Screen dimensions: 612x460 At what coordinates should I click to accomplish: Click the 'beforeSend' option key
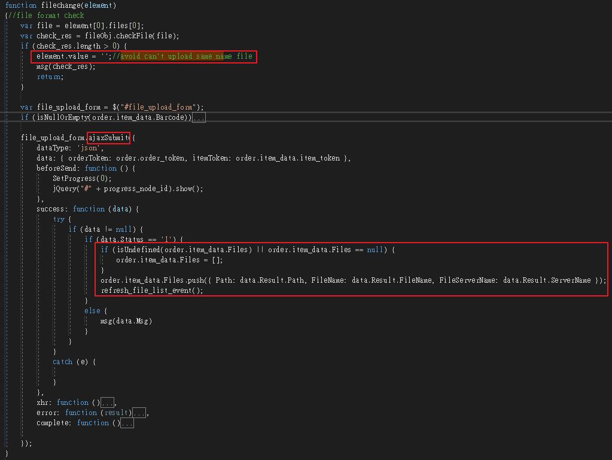click(57, 168)
